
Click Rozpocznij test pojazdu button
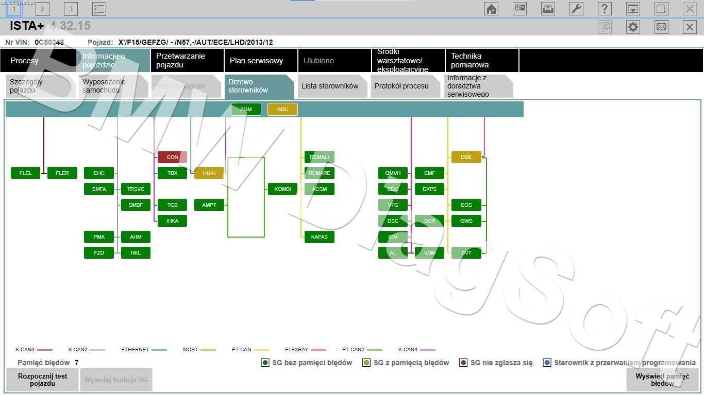pos(42,380)
